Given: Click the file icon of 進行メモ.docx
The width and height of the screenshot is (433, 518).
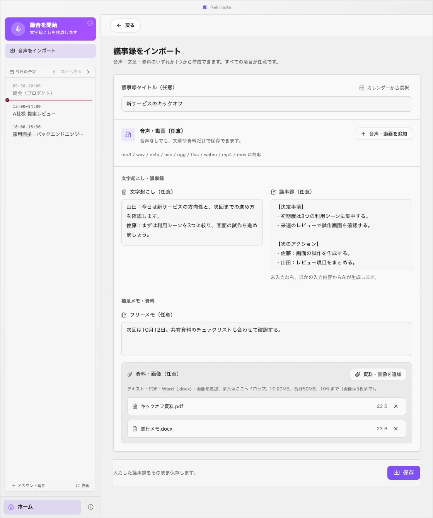Looking at the screenshot, I should (x=135, y=429).
